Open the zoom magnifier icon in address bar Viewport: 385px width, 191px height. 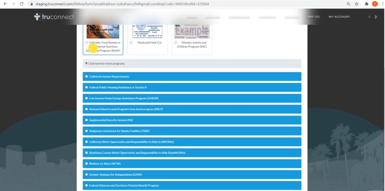point(348,4)
